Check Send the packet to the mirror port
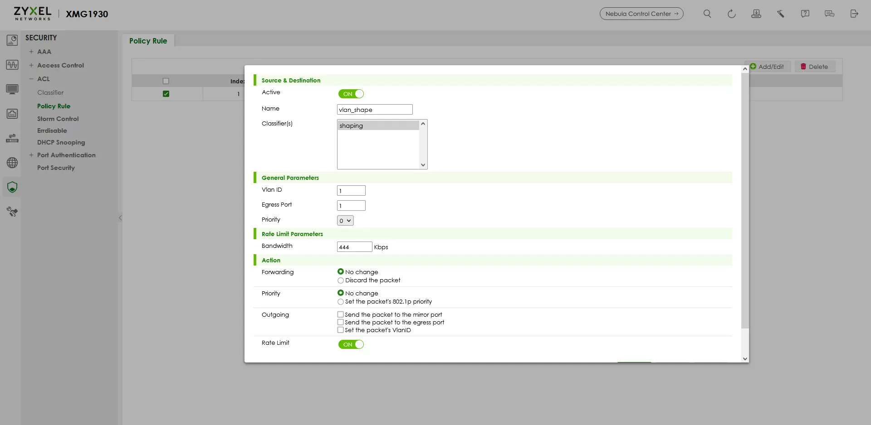871x425 pixels. click(340, 314)
